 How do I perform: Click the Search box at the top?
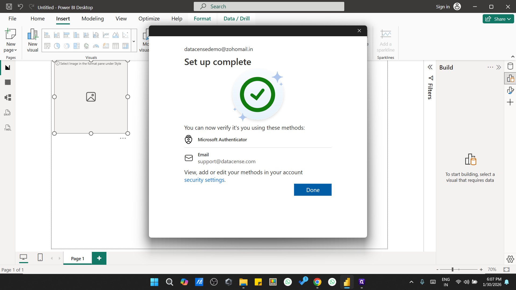[x=269, y=6]
